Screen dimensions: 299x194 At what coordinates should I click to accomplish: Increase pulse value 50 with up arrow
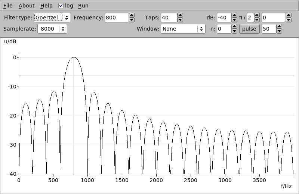point(279,26)
